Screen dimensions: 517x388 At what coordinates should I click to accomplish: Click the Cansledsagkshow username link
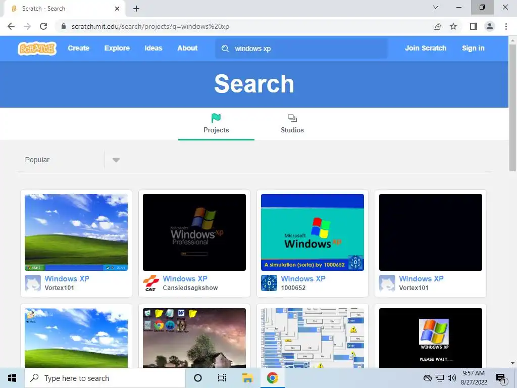click(x=190, y=287)
